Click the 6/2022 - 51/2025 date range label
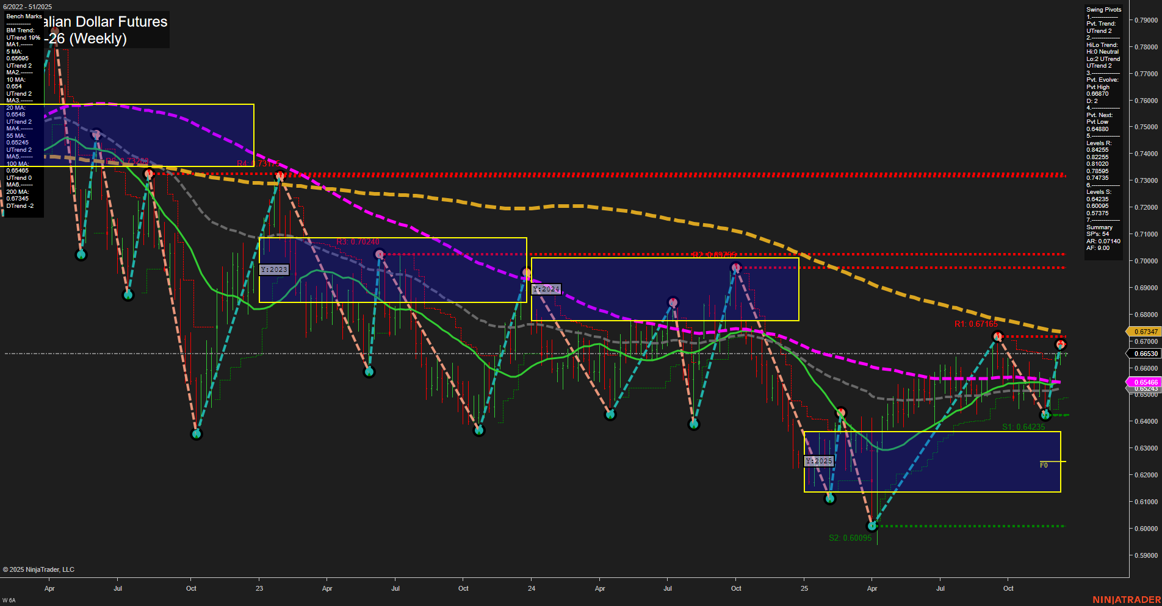This screenshot has height=606, width=1162. (28, 7)
